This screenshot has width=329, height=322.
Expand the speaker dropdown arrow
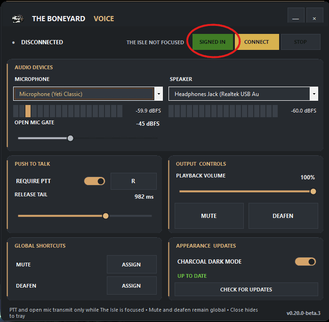coord(314,94)
